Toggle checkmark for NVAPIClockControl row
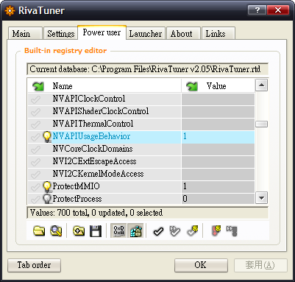The width and height of the screenshot is (295, 282). pos(36,99)
